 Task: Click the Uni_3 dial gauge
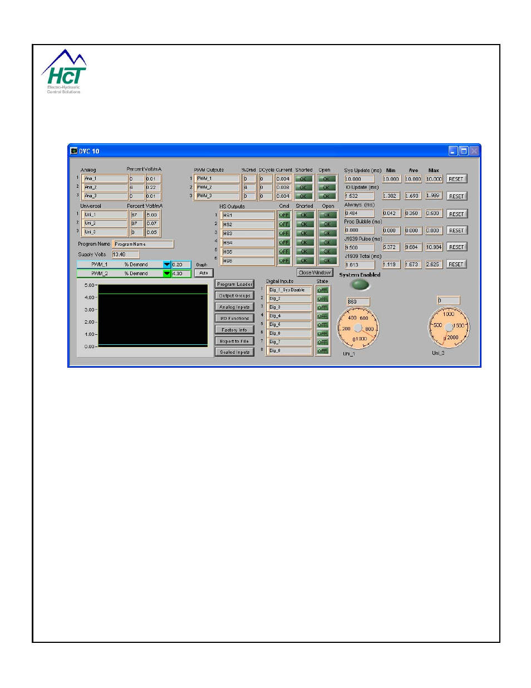click(449, 328)
